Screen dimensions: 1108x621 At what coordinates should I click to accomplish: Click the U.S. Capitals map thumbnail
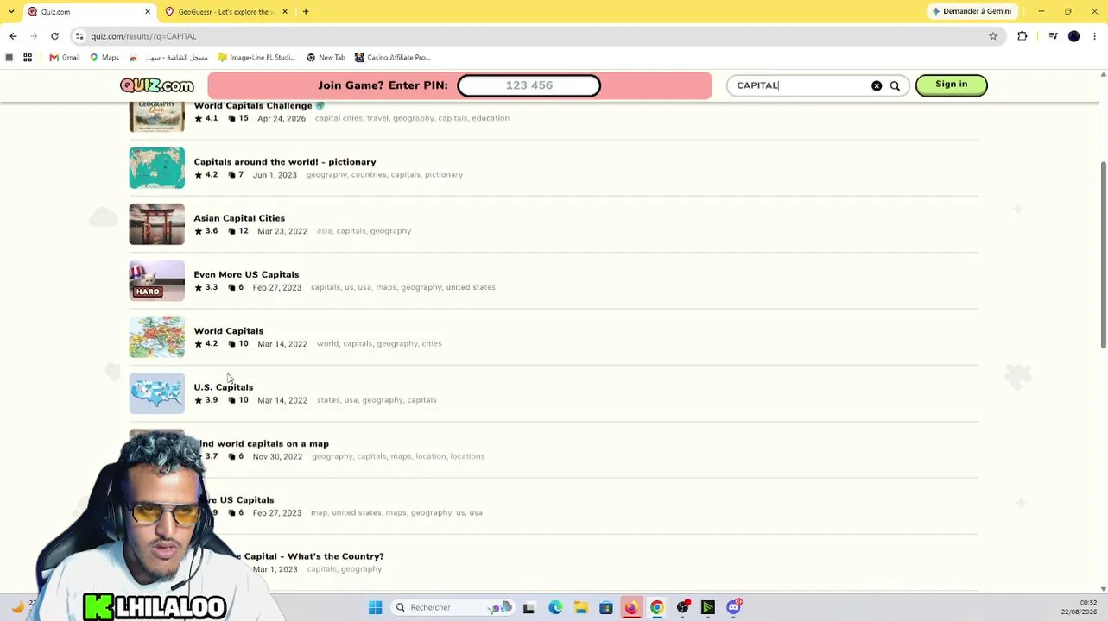[x=156, y=393]
